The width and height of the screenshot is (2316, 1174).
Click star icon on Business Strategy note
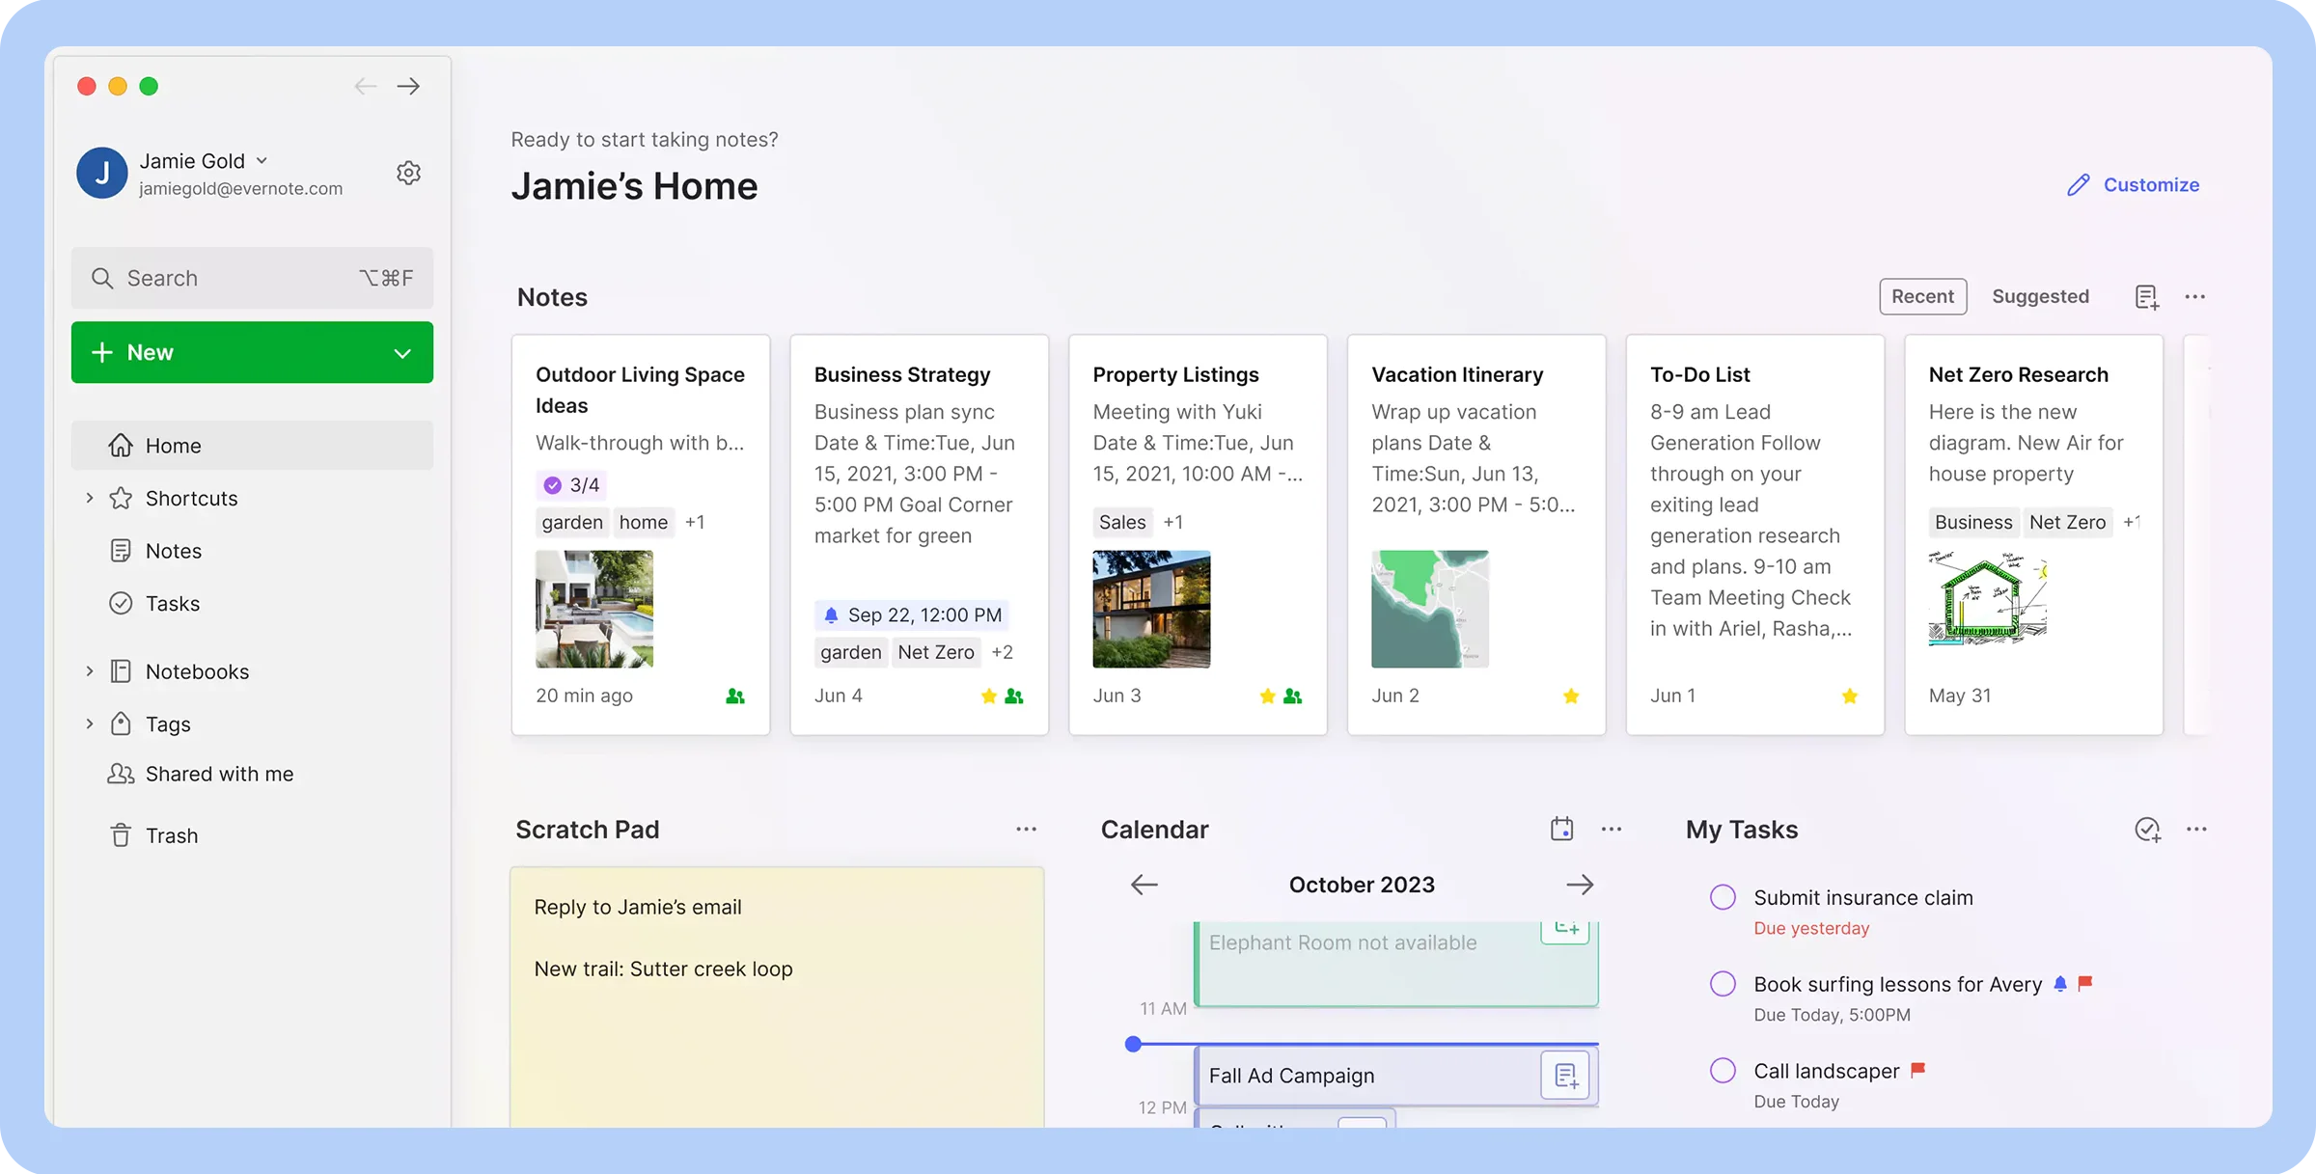pos(989,696)
